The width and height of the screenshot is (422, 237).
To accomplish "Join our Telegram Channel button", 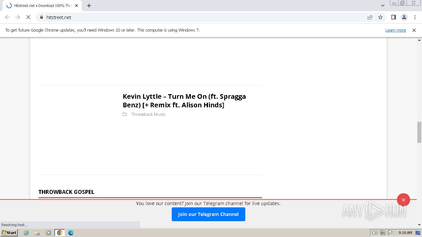I will pos(208,214).
